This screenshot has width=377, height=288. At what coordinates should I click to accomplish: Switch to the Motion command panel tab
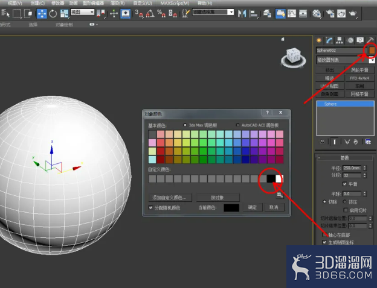(x=350, y=40)
